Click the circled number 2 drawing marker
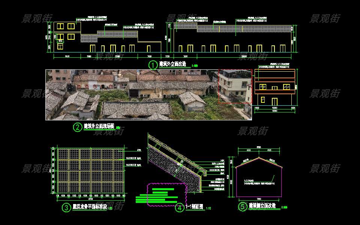This screenshot has width=360, height=225. 77,127
